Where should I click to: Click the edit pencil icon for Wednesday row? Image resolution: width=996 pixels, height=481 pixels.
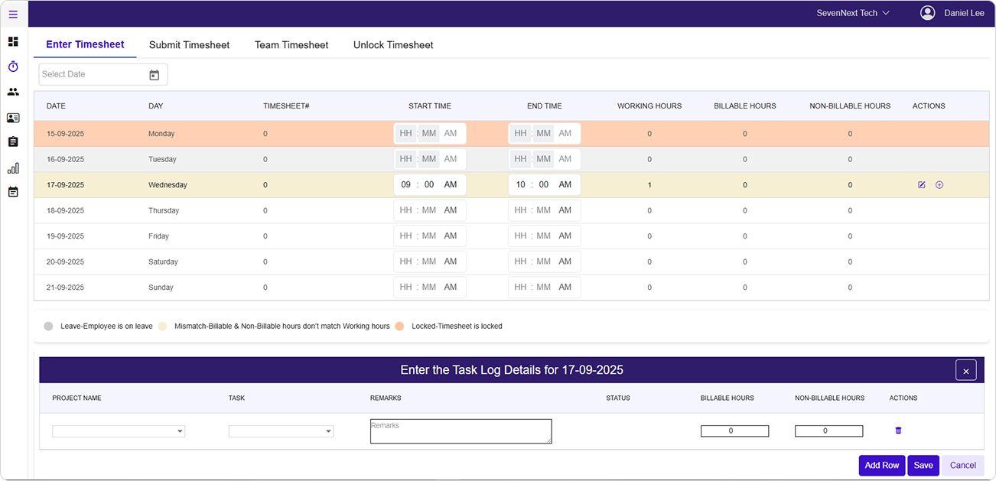click(921, 185)
